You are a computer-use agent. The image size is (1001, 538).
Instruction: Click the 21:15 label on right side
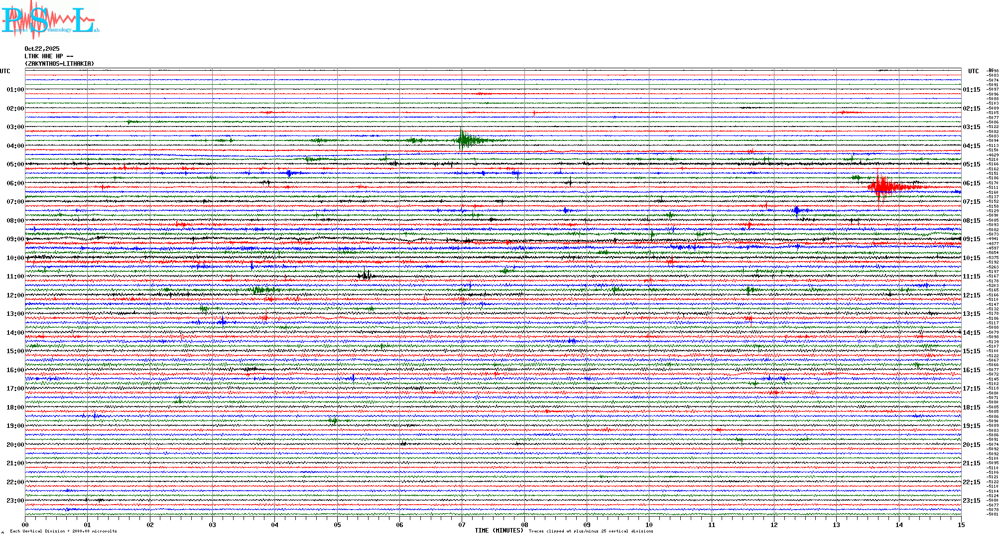[971, 463]
